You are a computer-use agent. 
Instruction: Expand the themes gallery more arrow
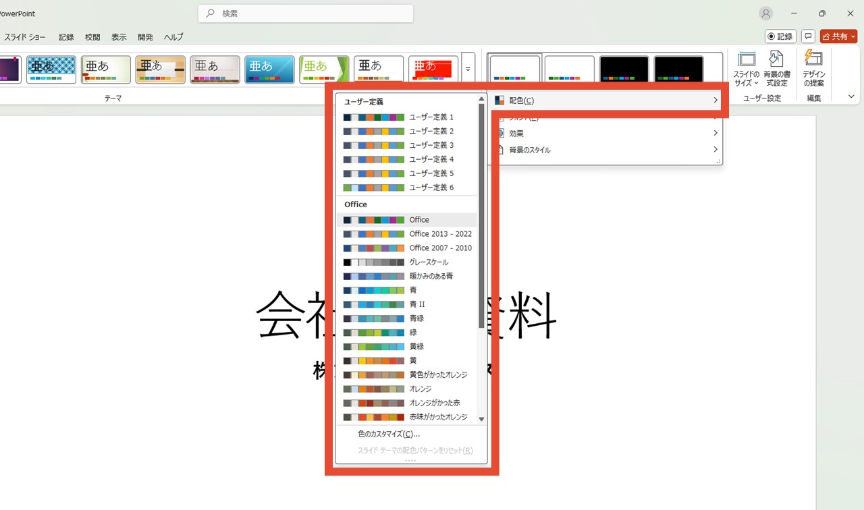click(468, 69)
